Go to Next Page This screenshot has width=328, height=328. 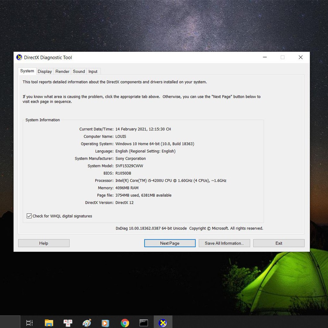pyautogui.click(x=170, y=243)
